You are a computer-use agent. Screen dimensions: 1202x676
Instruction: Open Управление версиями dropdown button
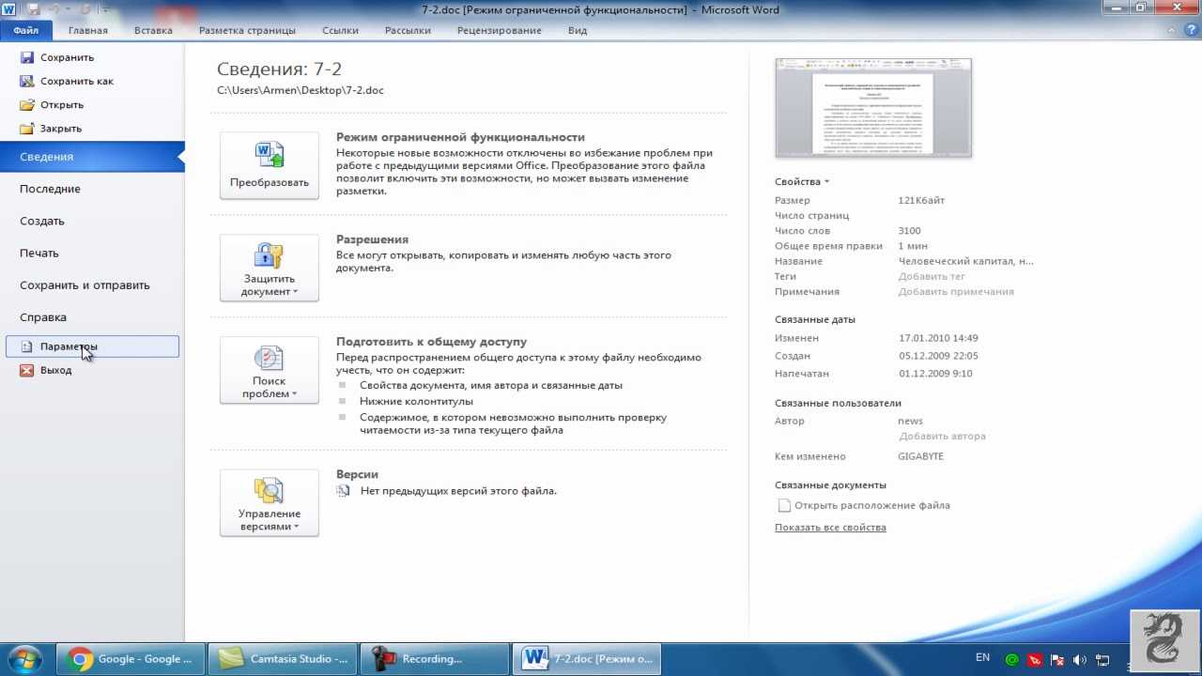(x=270, y=503)
